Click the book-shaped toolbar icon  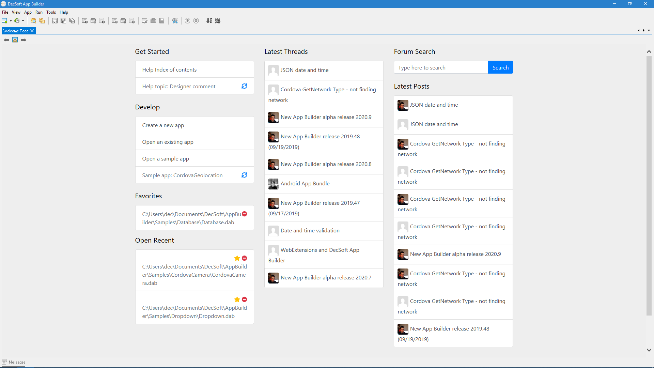click(x=162, y=21)
